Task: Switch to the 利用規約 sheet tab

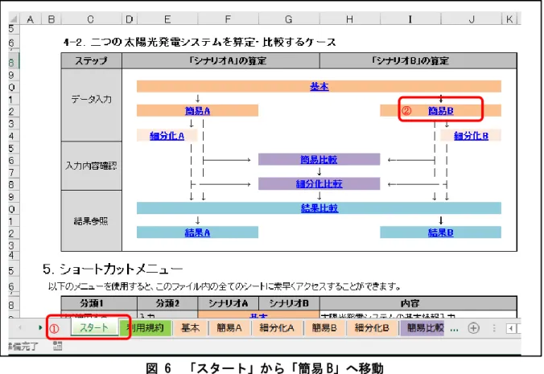Action: [x=146, y=327]
